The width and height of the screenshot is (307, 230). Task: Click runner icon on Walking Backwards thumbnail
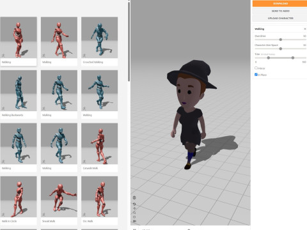3,109
